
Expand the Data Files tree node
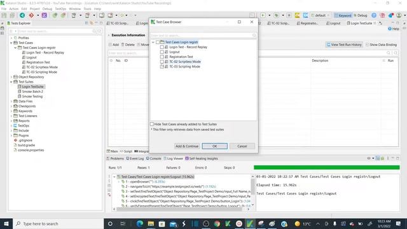(x=11, y=101)
